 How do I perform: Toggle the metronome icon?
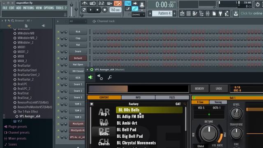tap(84, 3)
